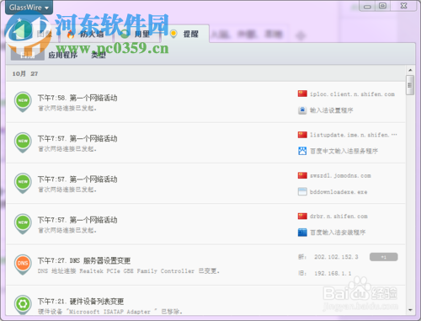Click the 10月 27 date header
Screen dimensions: 421x321
click(25, 74)
